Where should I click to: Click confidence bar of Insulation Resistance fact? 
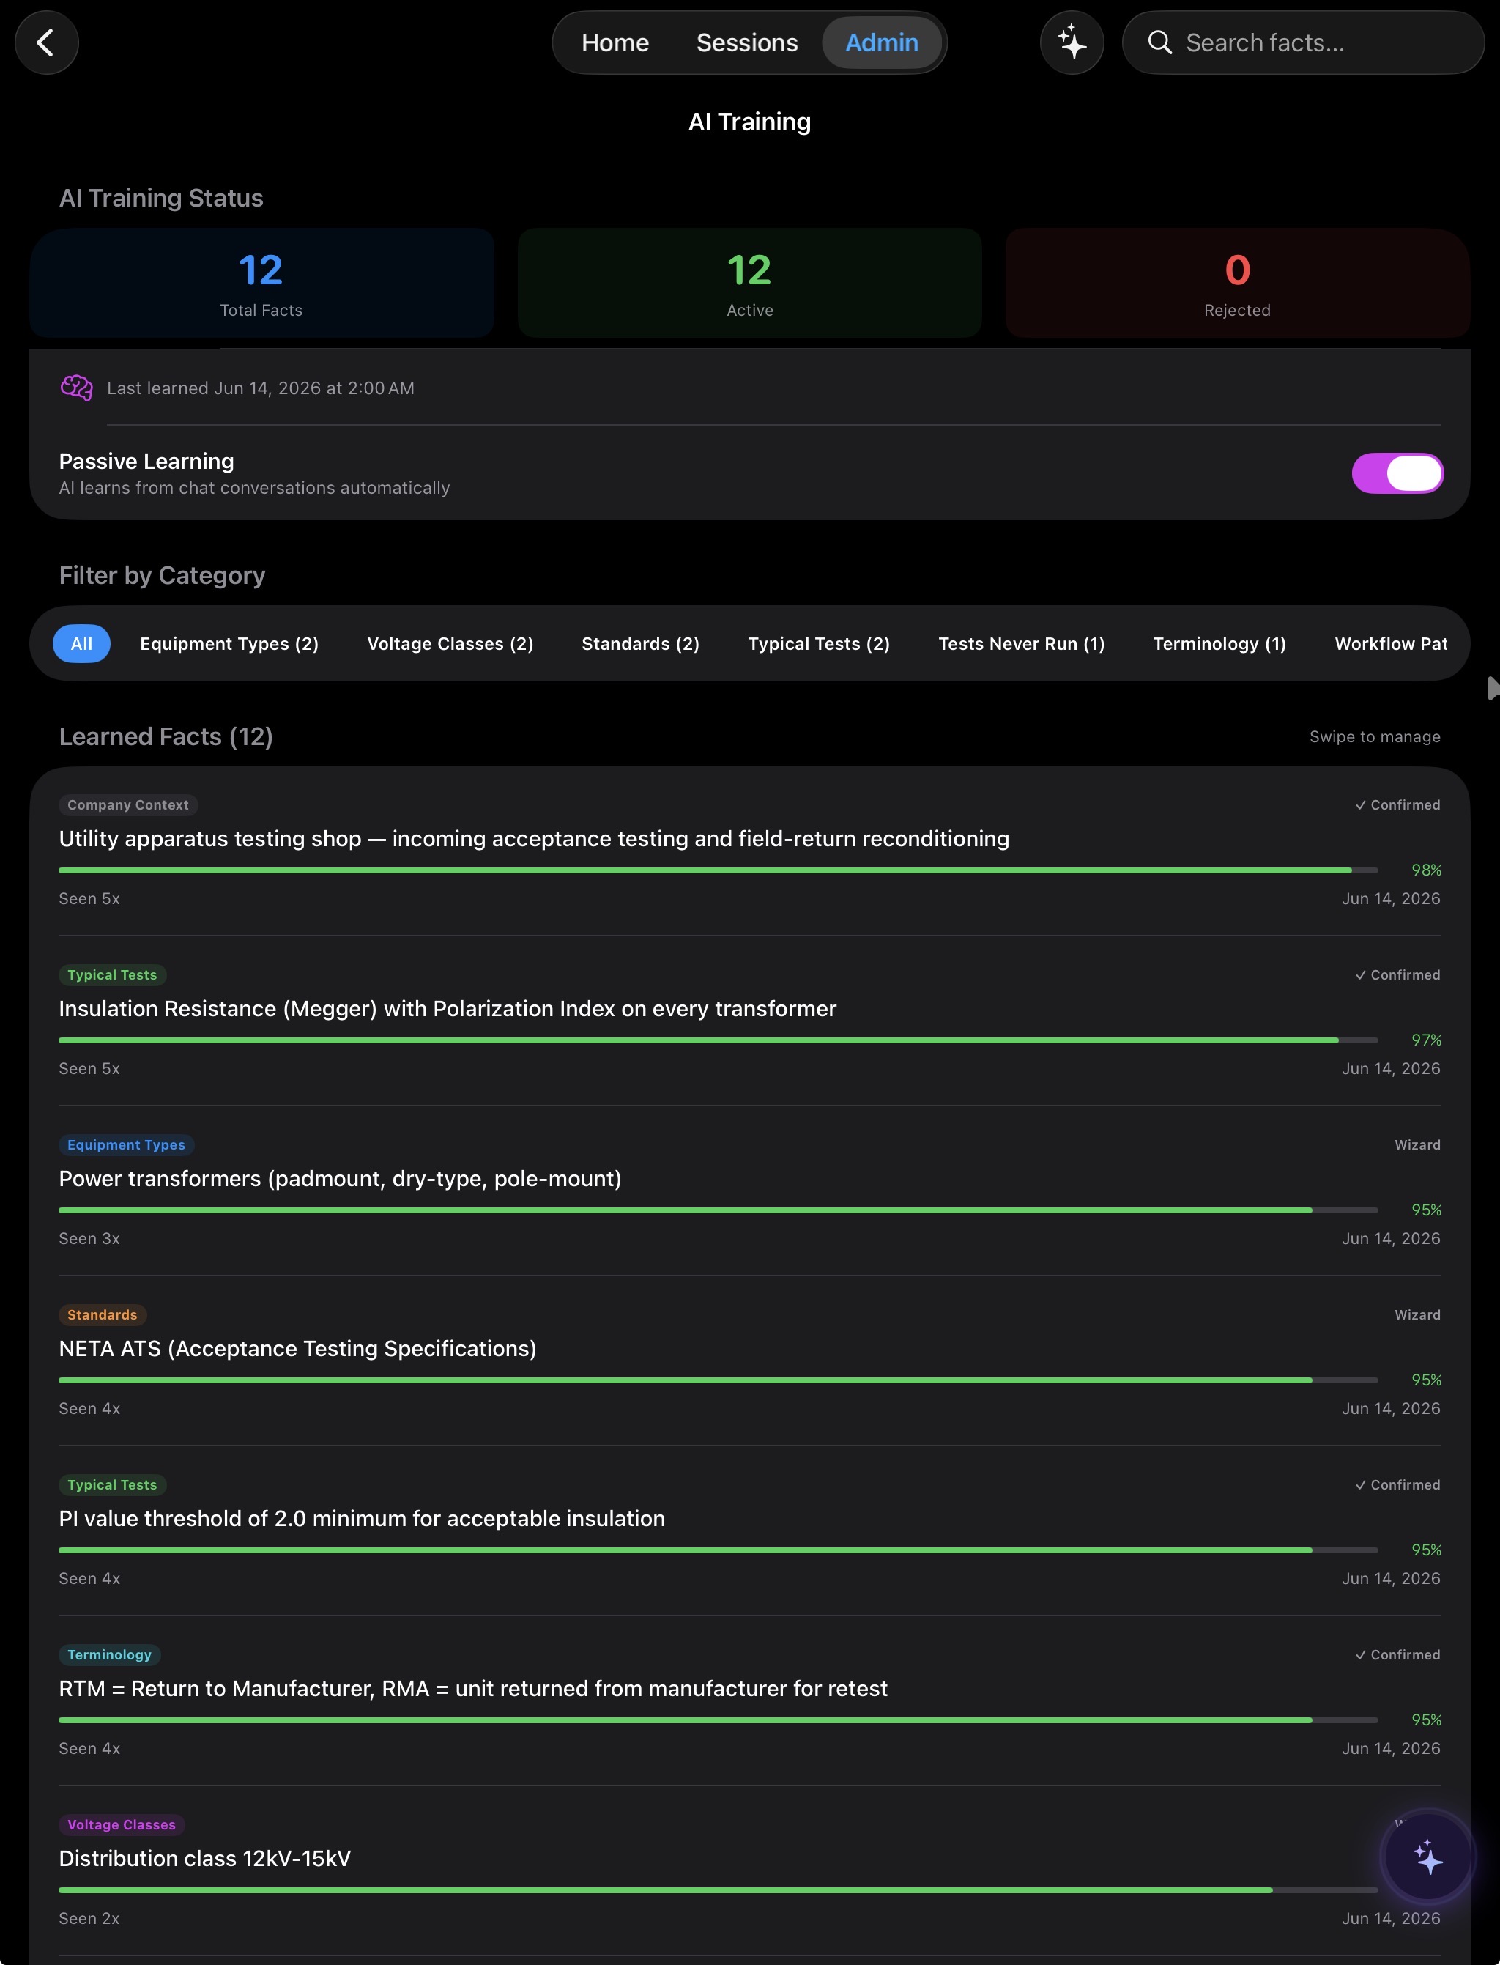point(718,1040)
